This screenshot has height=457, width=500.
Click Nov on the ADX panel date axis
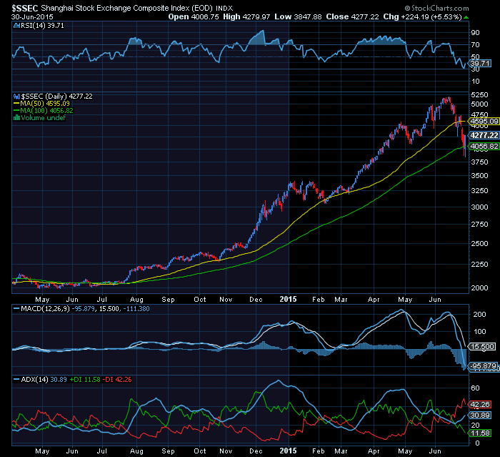(226, 451)
